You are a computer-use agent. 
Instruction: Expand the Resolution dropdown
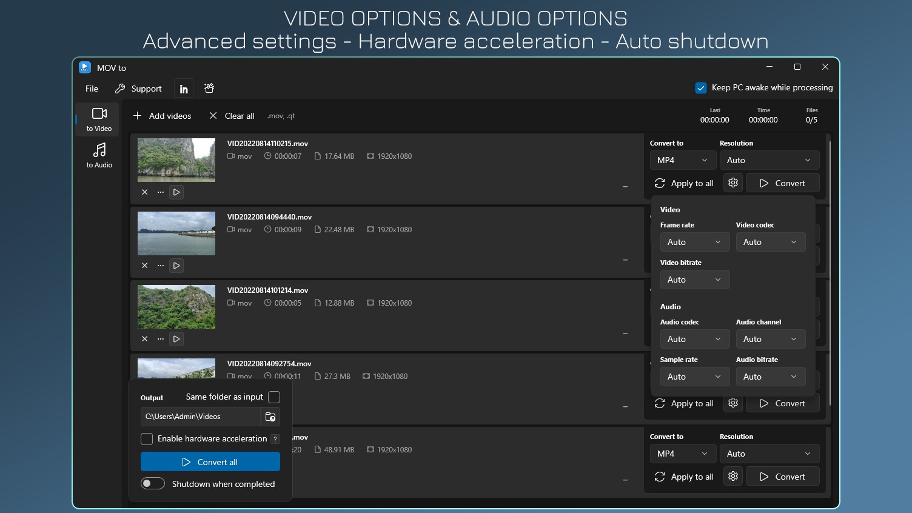tap(769, 159)
